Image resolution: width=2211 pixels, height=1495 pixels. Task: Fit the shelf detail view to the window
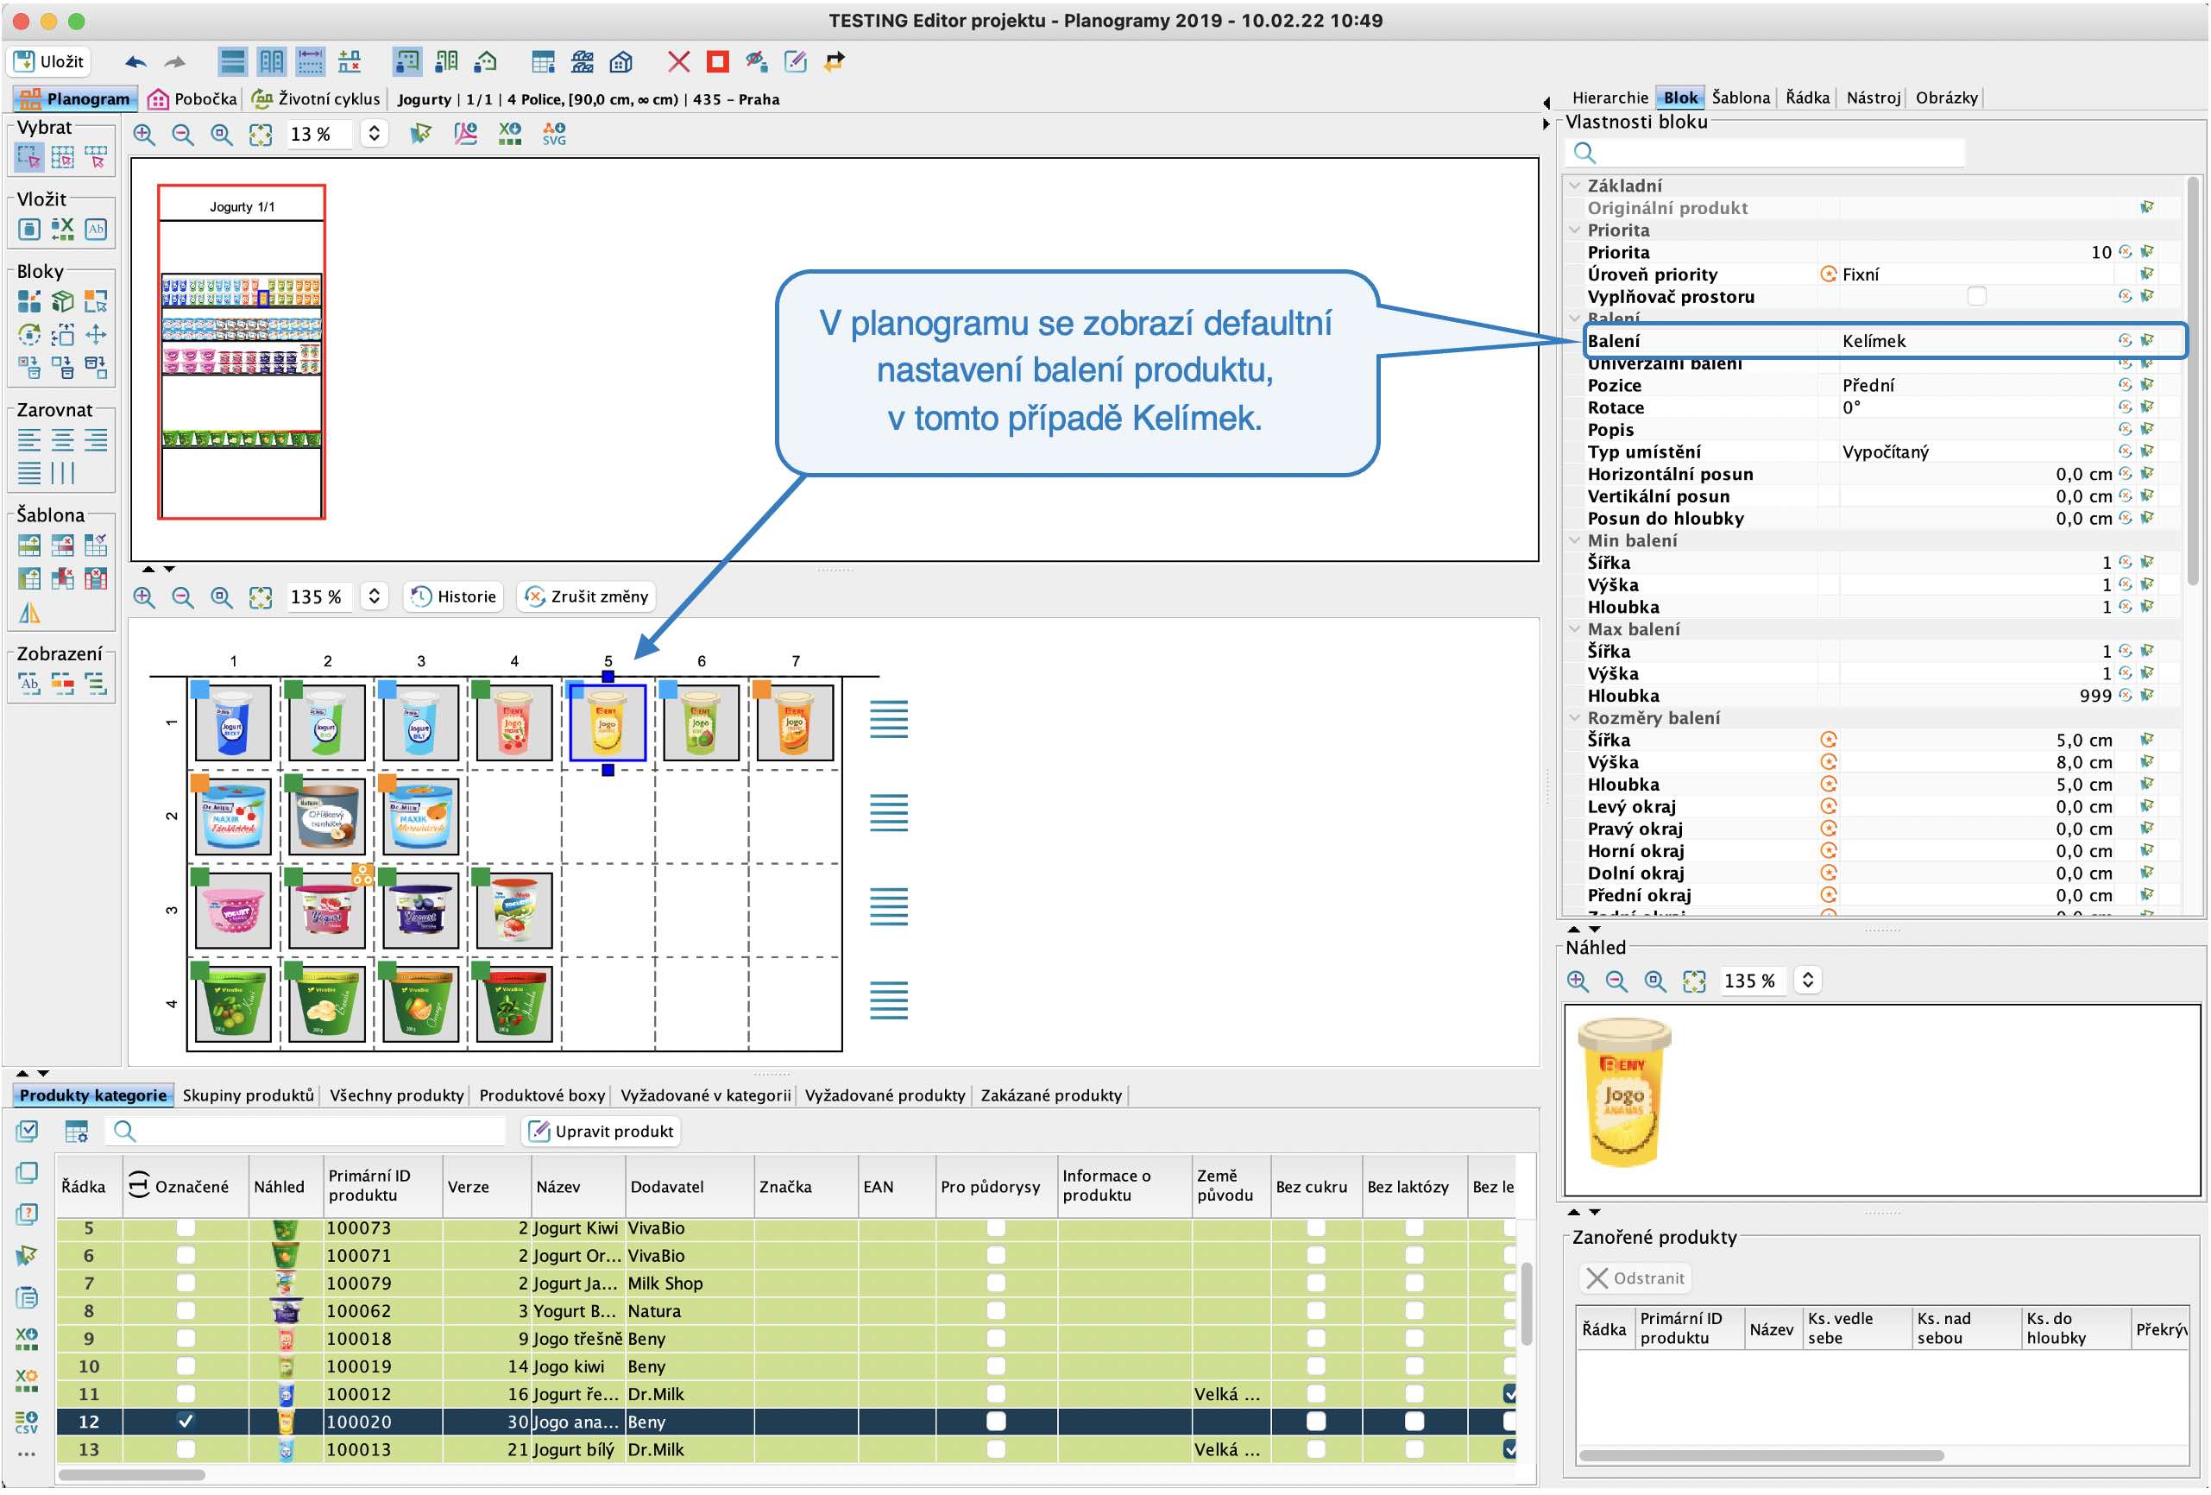pyautogui.click(x=260, y=596)
